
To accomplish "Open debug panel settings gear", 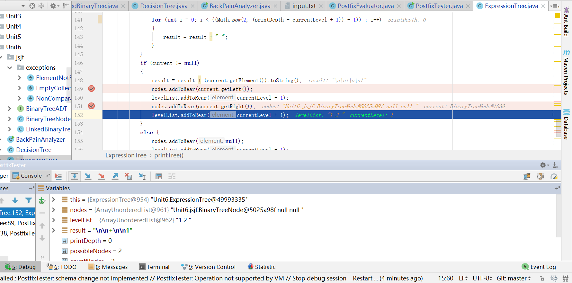I will point(544,165).
